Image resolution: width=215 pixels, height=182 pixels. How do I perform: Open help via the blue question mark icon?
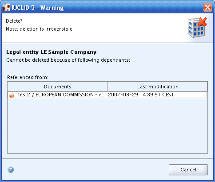[11, 170]
